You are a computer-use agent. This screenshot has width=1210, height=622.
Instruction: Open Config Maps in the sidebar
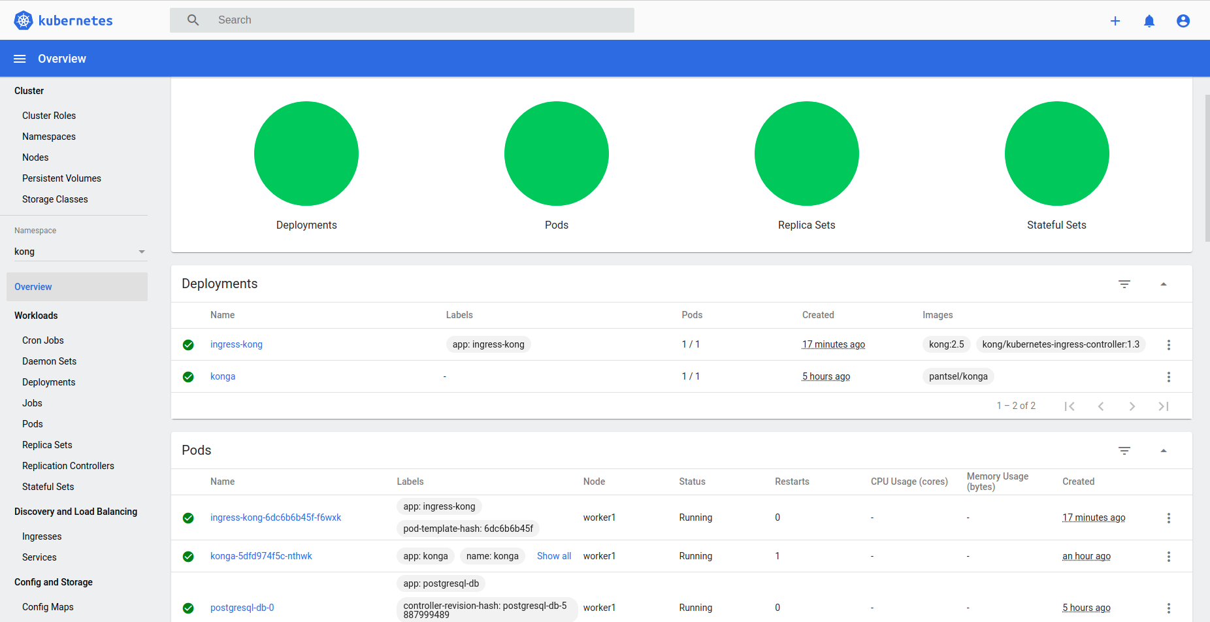coord(48,607)
